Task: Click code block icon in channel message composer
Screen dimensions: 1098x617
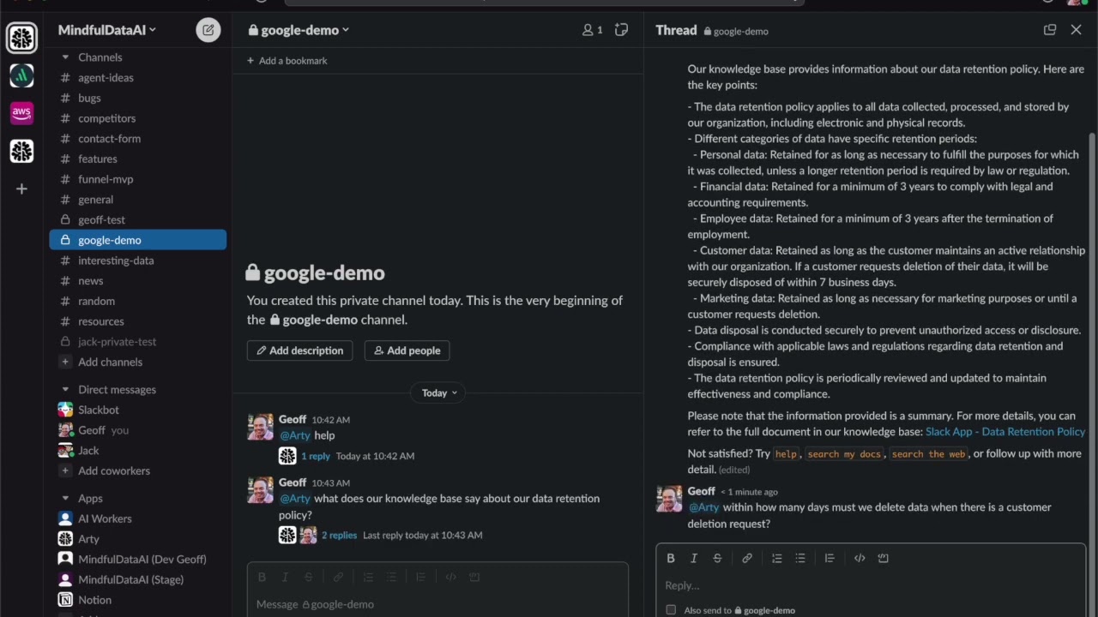Action: 474,577
